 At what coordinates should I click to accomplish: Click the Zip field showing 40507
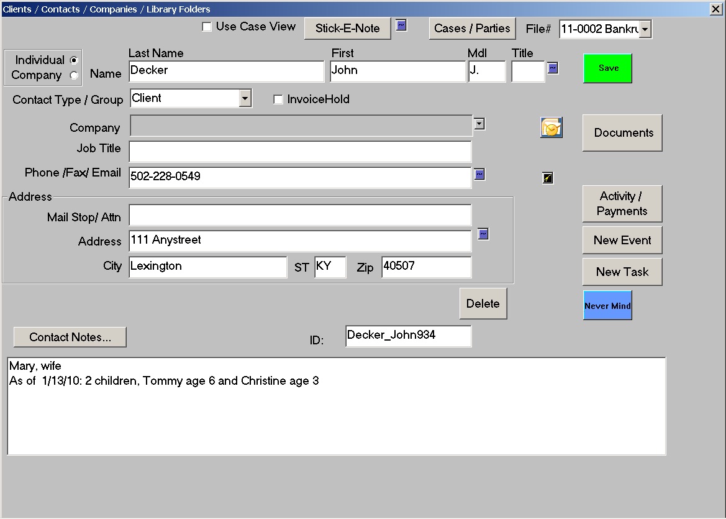(427, 267)
